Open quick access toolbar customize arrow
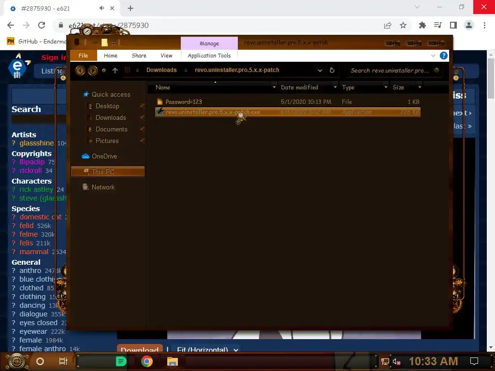495x371 pixels. (113, 43)
